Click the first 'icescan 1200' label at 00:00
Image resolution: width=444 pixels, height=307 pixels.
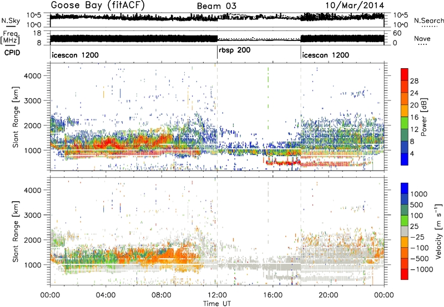75,55
